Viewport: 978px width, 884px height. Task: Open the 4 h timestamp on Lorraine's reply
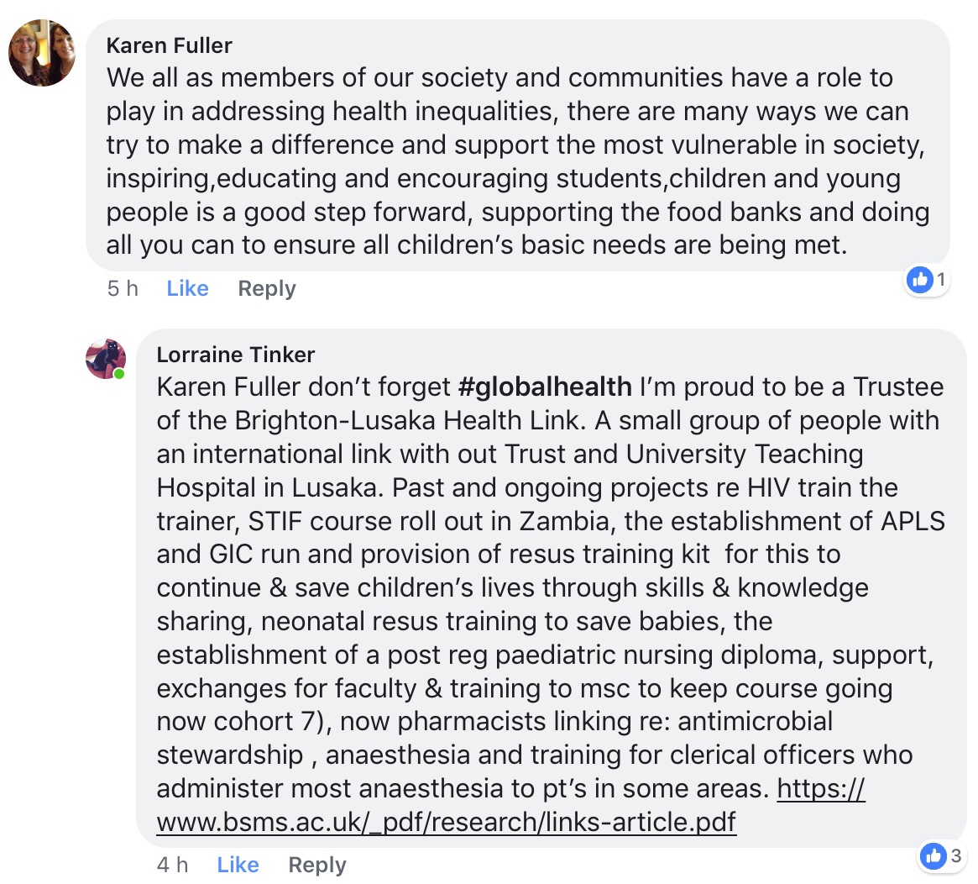pos(172,865)
